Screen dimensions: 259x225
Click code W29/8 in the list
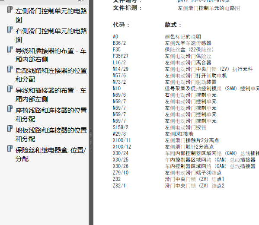(119, 134)
